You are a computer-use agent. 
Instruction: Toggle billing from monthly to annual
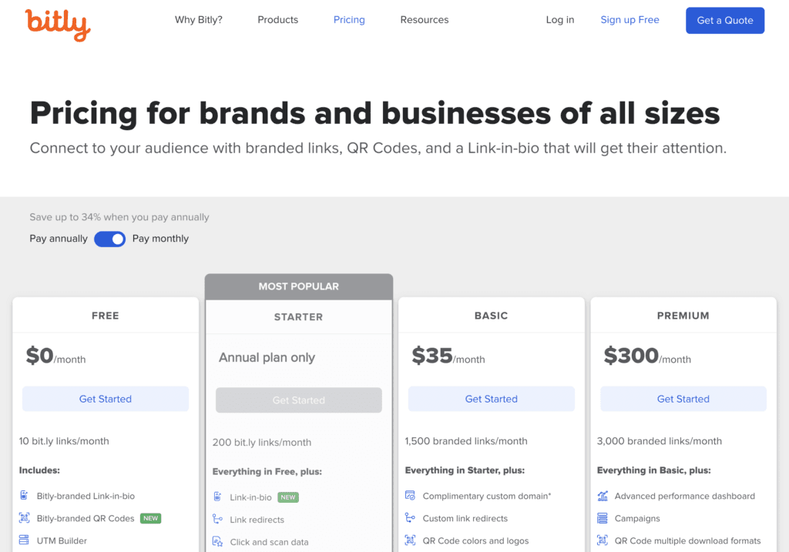tap(109, 239)
